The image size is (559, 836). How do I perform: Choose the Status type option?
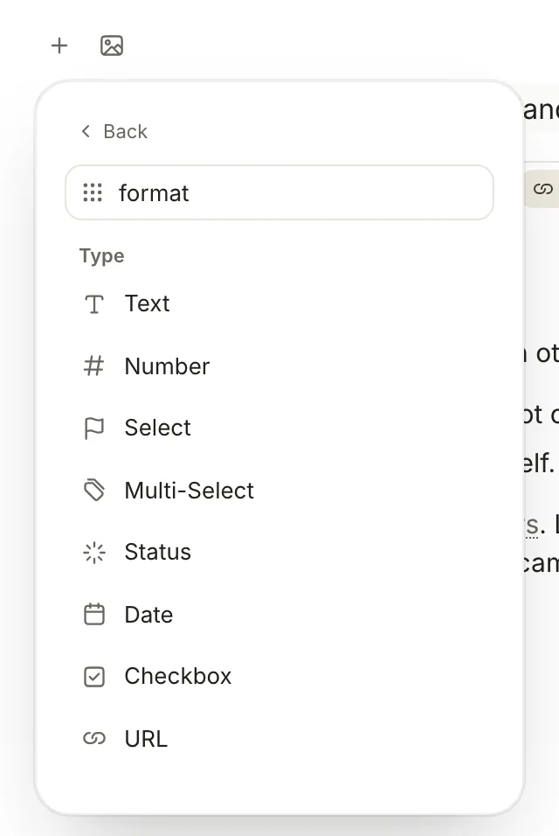pyautogui.click(x=279, y=553)
